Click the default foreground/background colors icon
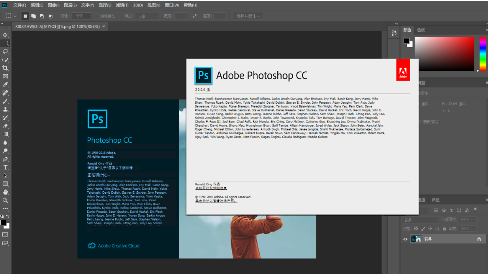 pos(2,216)
